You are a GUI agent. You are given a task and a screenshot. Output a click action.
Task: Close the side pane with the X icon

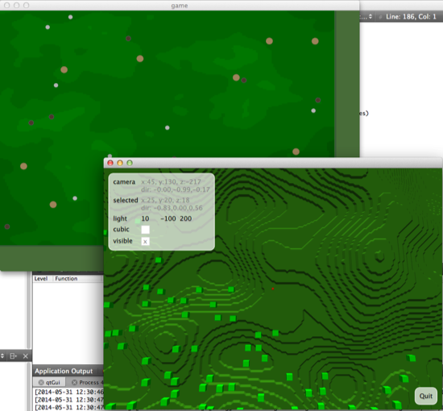(x=26, y=356)
